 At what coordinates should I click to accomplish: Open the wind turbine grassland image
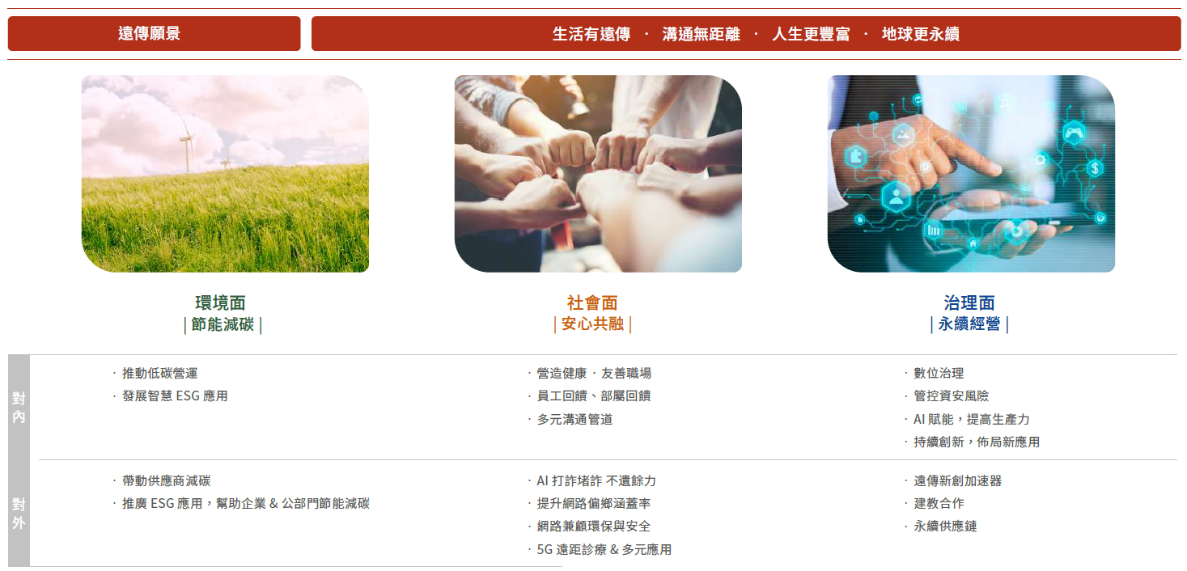click(x=225, y=174)
